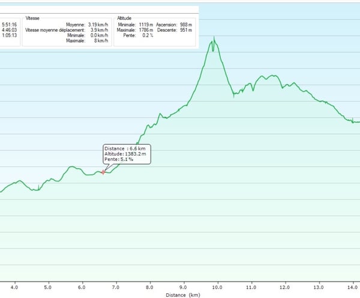The image size is (360, 298).
Task: Click the summit peak of the elevation curve
Action: 214,38
